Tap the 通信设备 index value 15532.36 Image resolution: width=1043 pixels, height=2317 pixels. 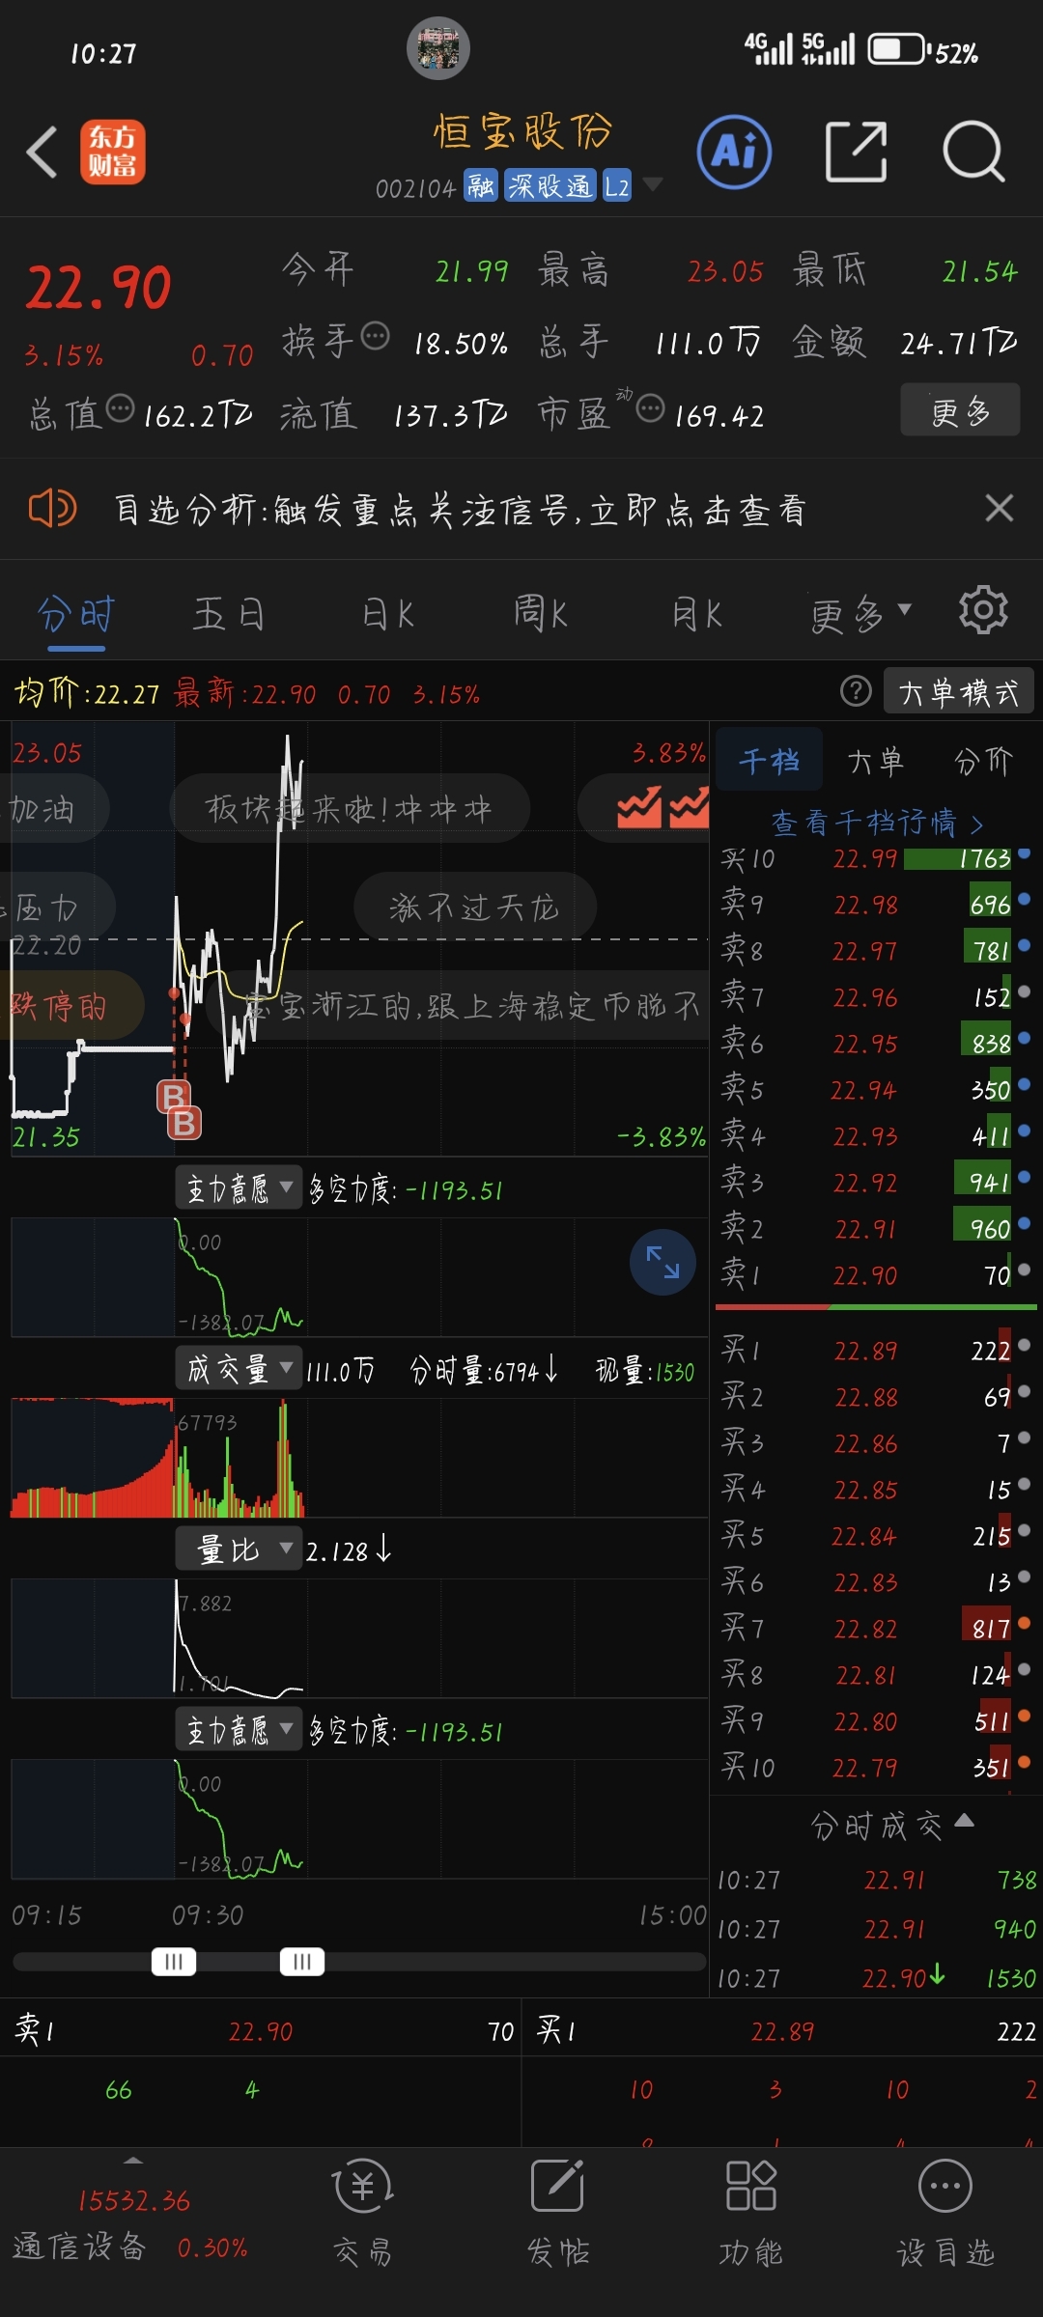(133, 2200)
